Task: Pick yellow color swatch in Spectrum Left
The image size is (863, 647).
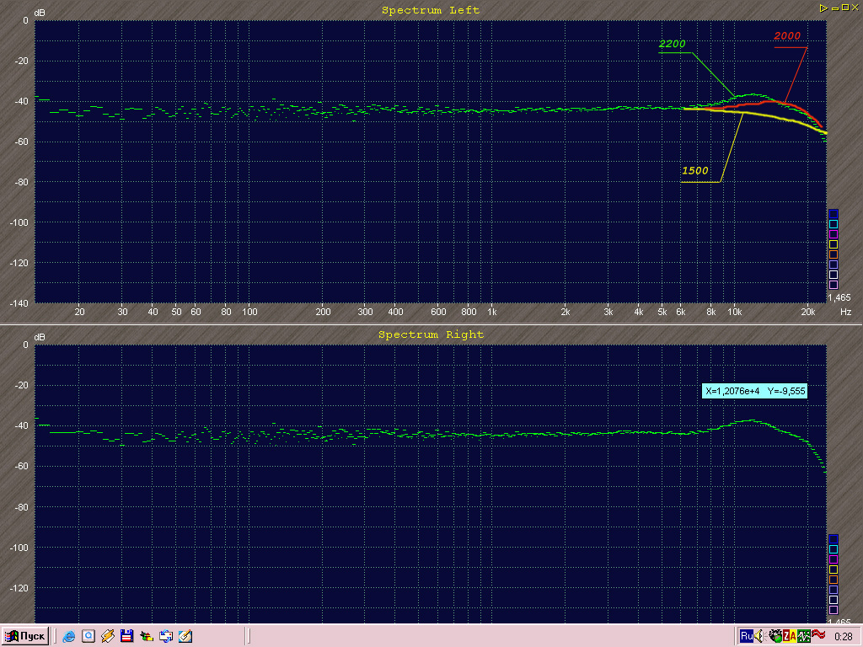Action: [834, 244]
